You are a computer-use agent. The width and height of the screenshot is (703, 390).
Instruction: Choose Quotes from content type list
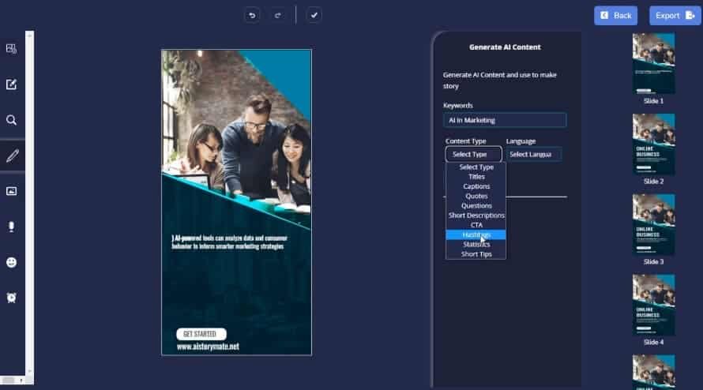tap(476, 196)
